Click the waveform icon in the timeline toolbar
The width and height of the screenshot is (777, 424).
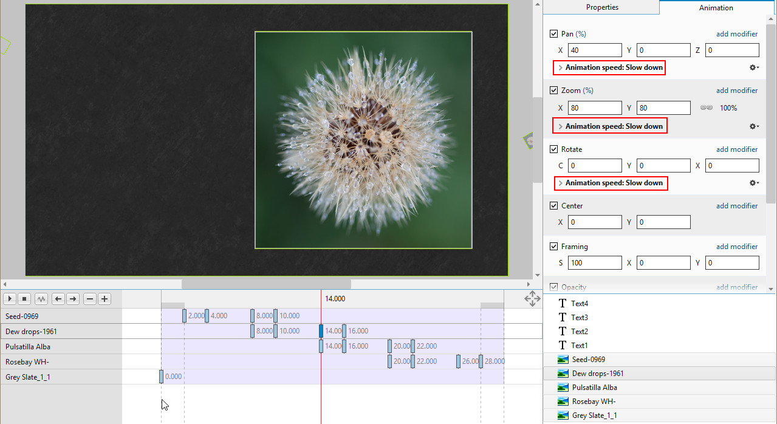(x=41, y=299)
